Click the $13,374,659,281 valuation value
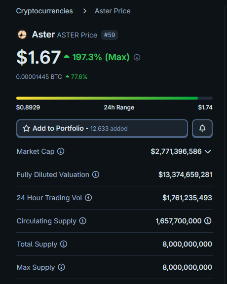227x284 pixels. click(x=185, y=175)
